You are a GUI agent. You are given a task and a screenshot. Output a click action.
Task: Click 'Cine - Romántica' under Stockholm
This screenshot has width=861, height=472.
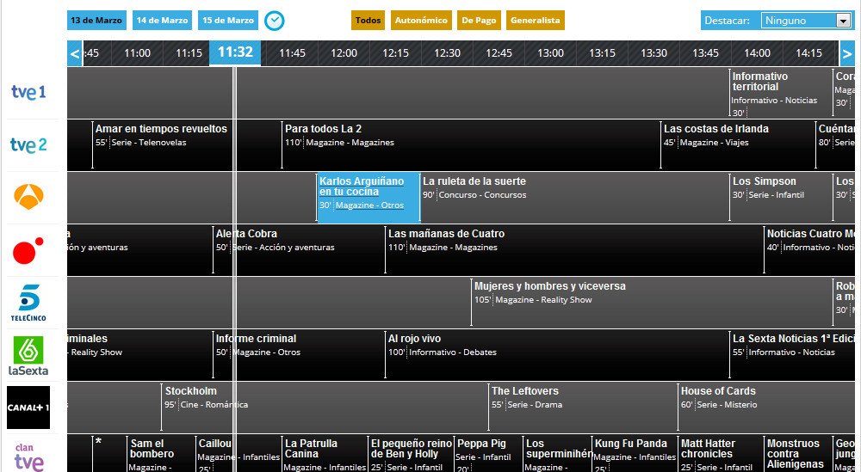[214, 405]
